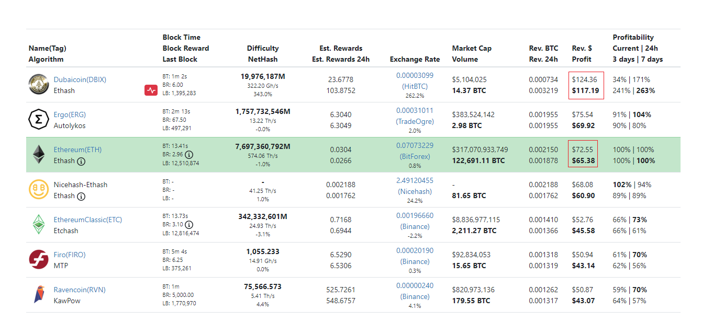Click the Ravencoin bird logo
Viewport: 702px width, 333px height.
tap(39, 295)
